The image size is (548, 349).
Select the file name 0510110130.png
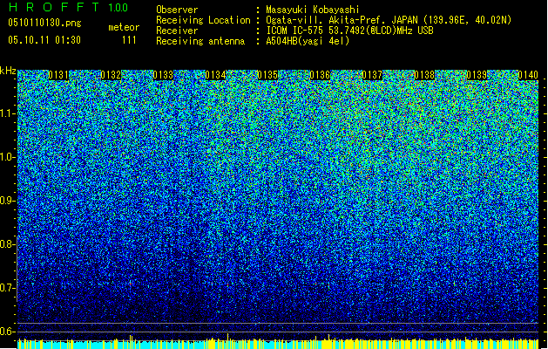pyautogui.click(x=44, y=23)
